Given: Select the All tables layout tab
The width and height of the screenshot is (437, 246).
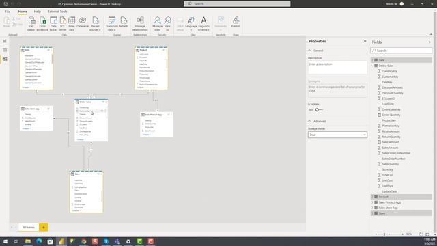Looking at the screenshot, I should click(x=29, y=228).
